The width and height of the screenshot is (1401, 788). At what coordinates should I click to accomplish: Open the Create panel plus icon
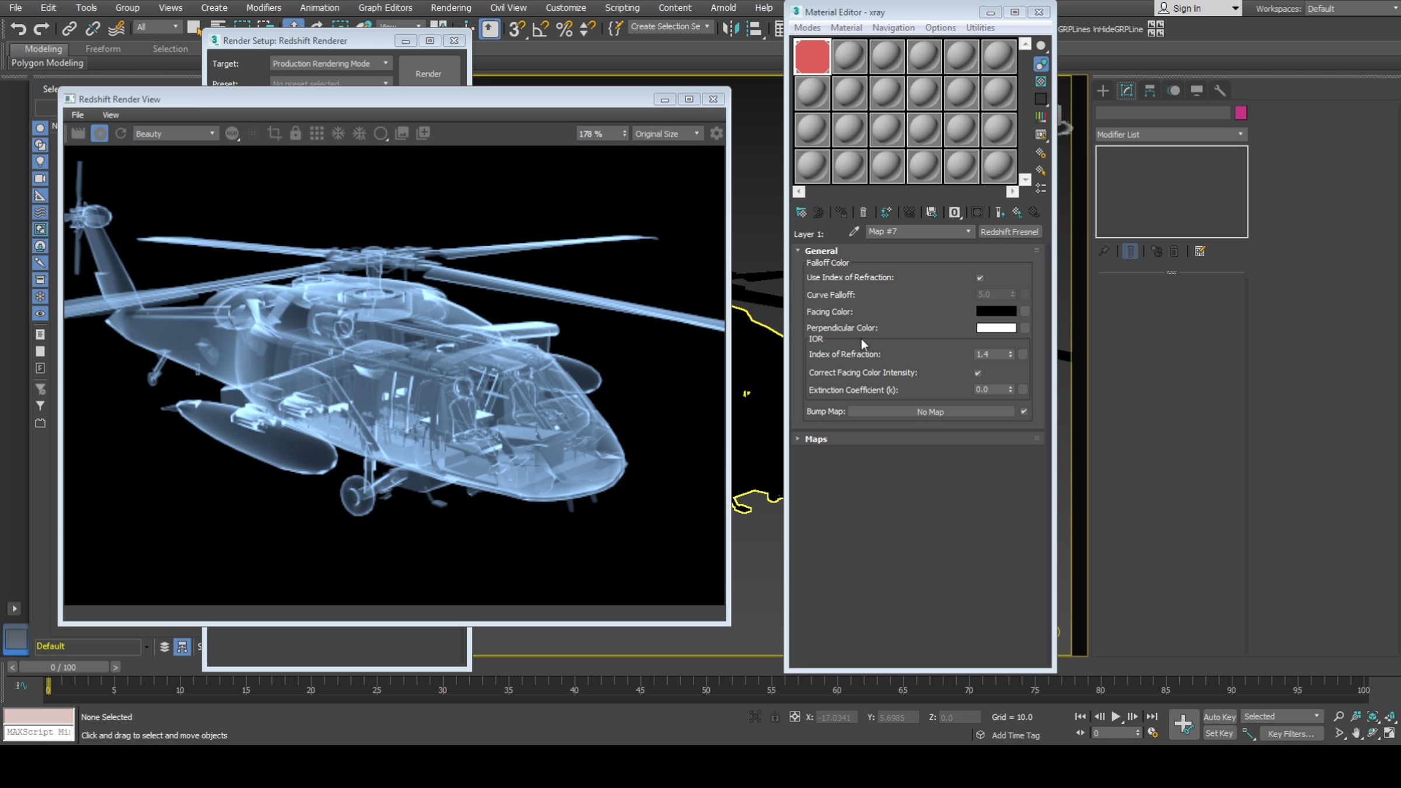point(1103,90)
